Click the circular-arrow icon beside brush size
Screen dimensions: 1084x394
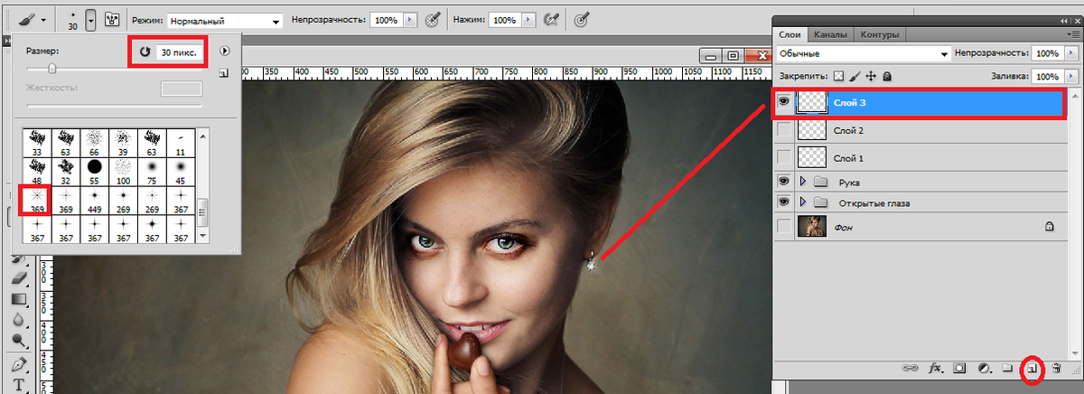click(145, 53)
